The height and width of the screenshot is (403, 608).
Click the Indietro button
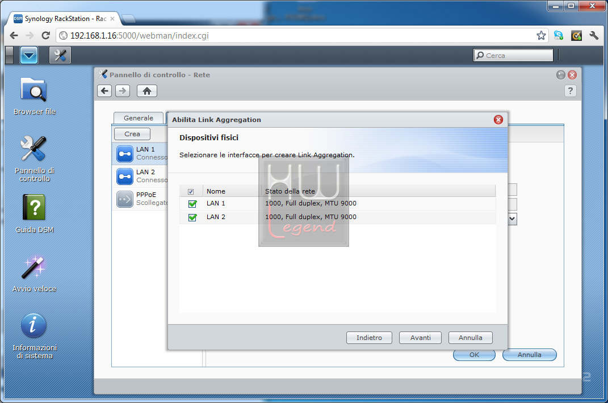(369, 338)
